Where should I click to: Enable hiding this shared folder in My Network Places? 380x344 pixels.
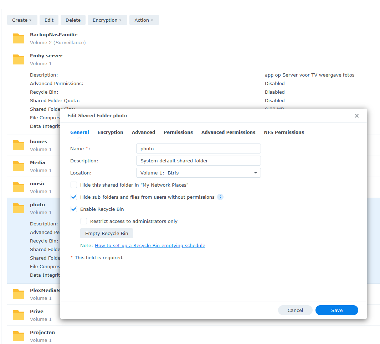coord(73,184)
